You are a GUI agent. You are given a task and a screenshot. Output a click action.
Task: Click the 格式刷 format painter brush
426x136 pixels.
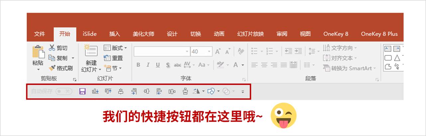coord(52,68)
